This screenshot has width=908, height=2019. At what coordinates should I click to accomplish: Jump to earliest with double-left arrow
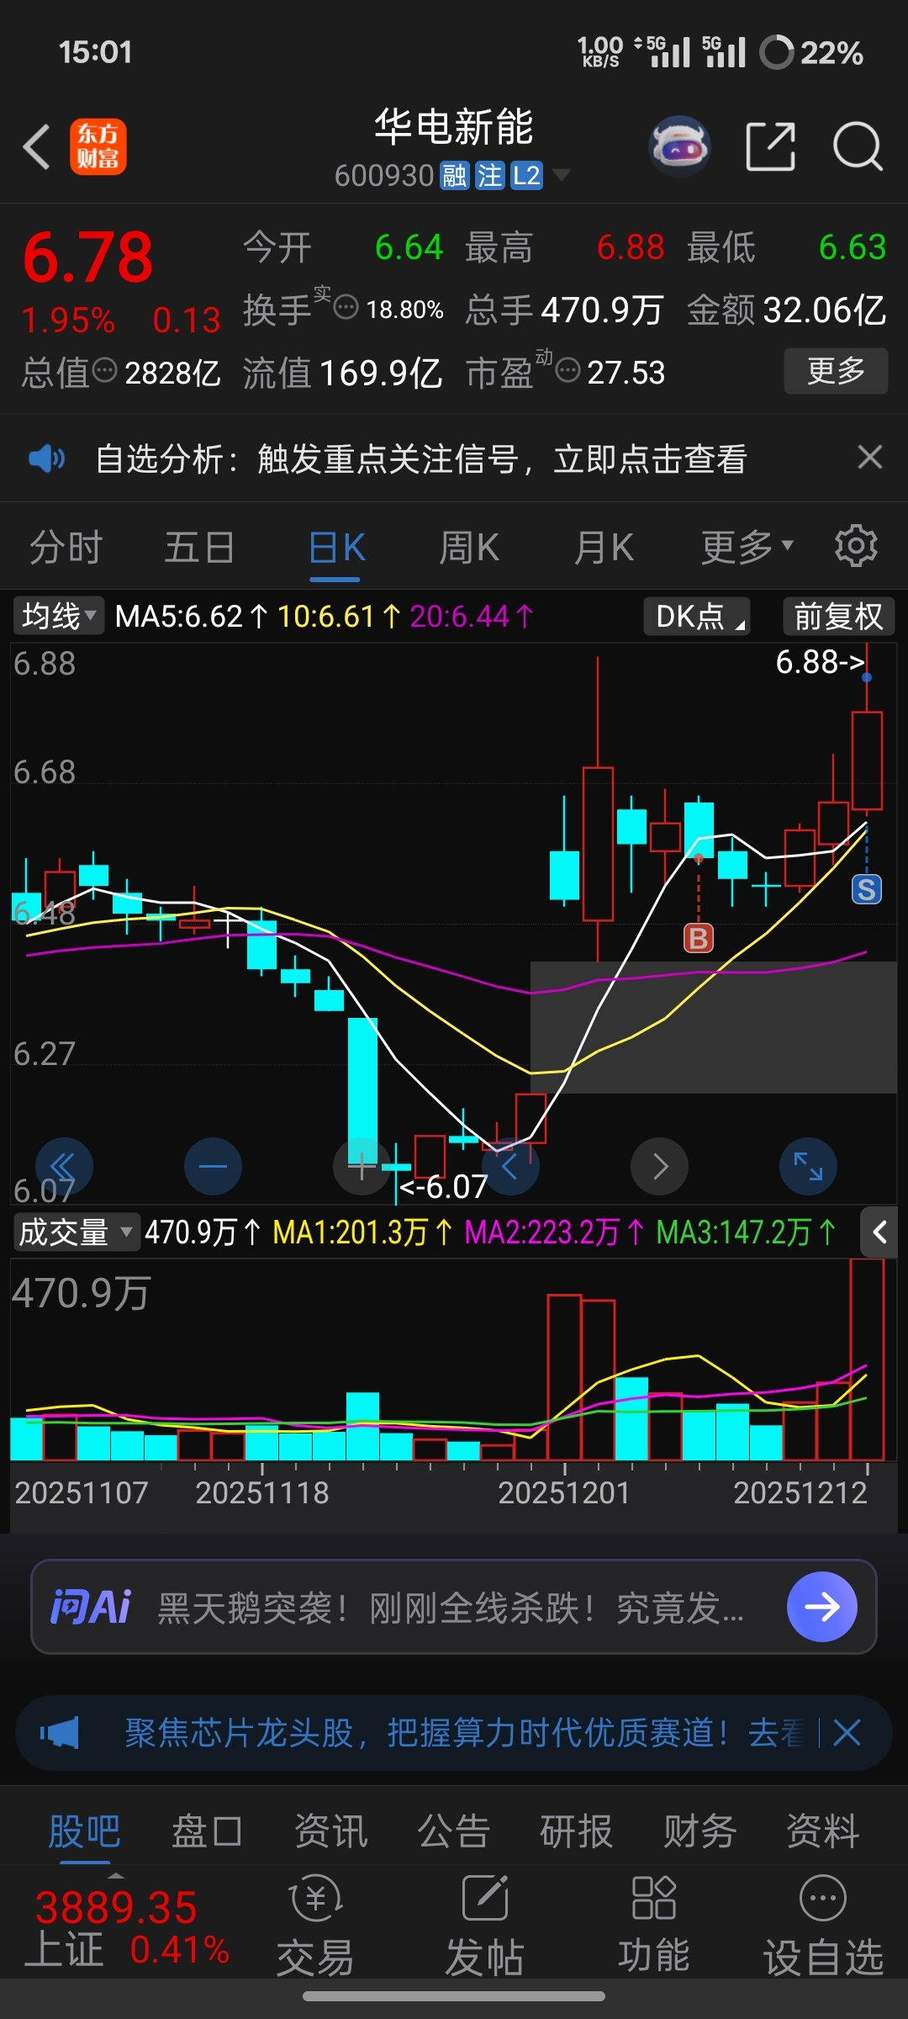[x=63, y=1166]
